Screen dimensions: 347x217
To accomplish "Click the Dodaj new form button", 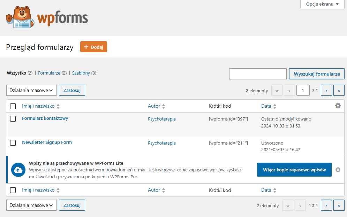I will click(x=93, y=47).
